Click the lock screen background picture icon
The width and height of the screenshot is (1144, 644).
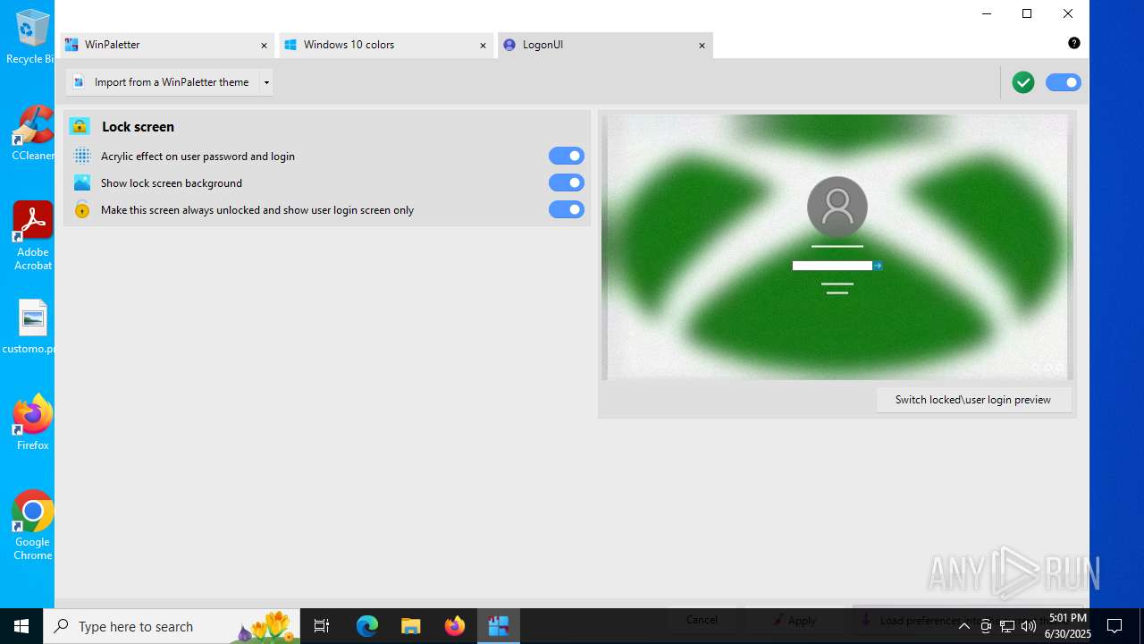pyautogui.click(x=82, y=182)
